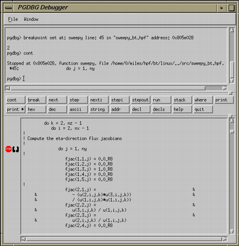The image size is (239, 246).
Task: Click the addr button
Action: pyautogui.click(x=120, y=109)
